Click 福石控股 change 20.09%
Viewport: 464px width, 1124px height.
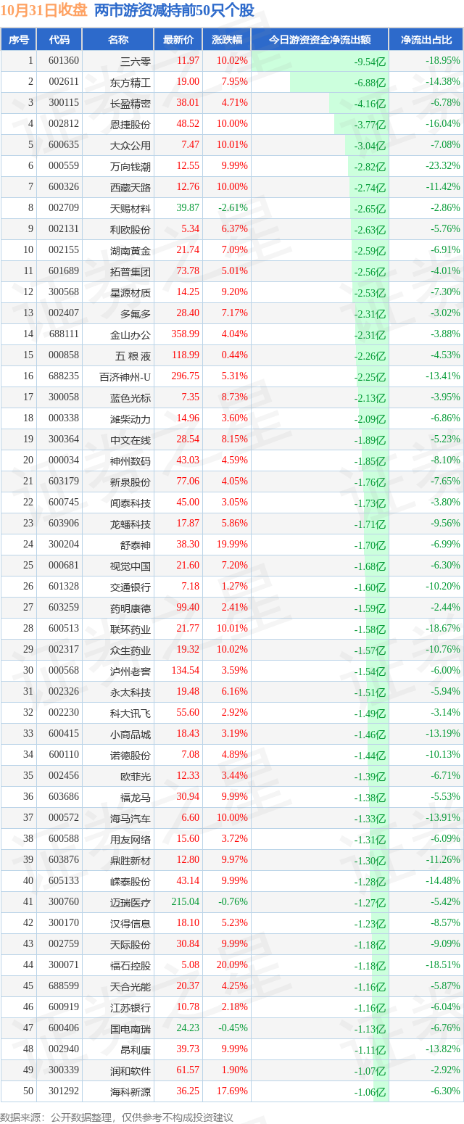(x=233, y=965)
